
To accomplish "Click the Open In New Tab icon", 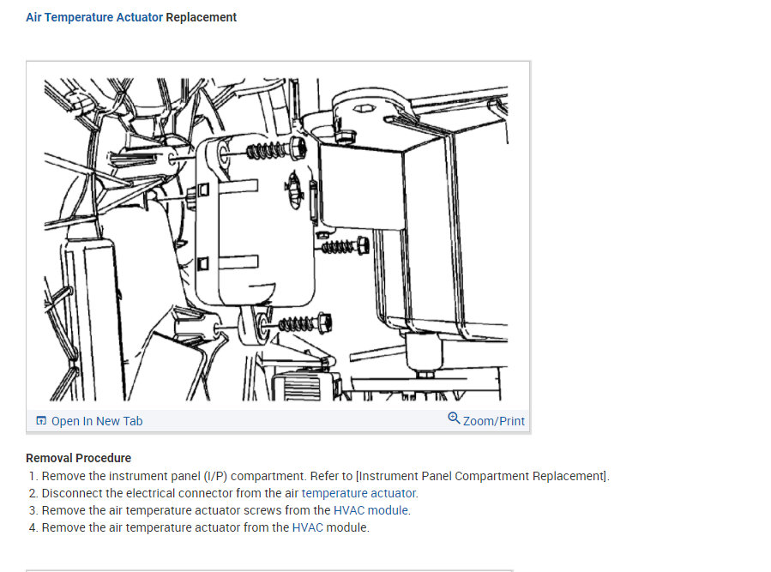I will [41, 420].
